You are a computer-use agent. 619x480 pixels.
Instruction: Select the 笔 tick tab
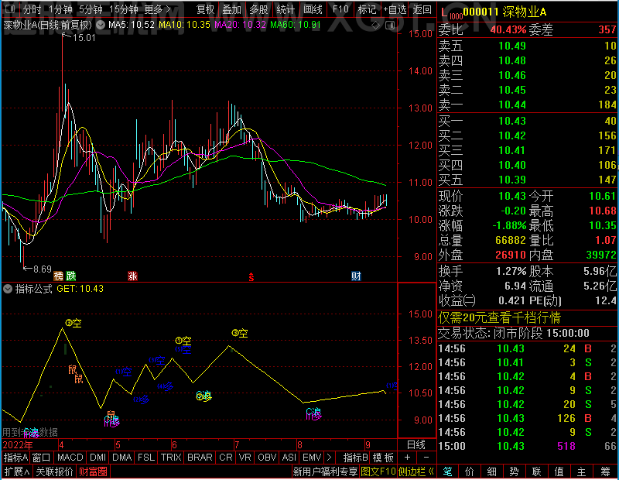447,471
